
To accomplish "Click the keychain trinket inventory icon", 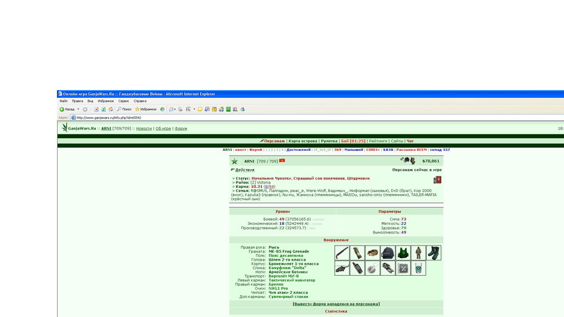I will pyautogui.click(x=372, y=268).
